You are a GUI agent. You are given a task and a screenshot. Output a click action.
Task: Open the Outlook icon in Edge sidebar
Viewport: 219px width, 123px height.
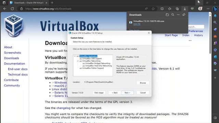click(215, 57)
